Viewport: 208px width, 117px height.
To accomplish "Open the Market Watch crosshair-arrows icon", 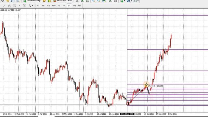I will 2,1.
